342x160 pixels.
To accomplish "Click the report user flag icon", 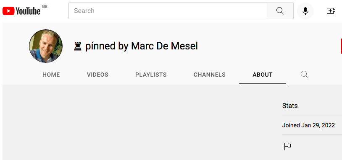I will pyautogui.click(x=287, y=147).
